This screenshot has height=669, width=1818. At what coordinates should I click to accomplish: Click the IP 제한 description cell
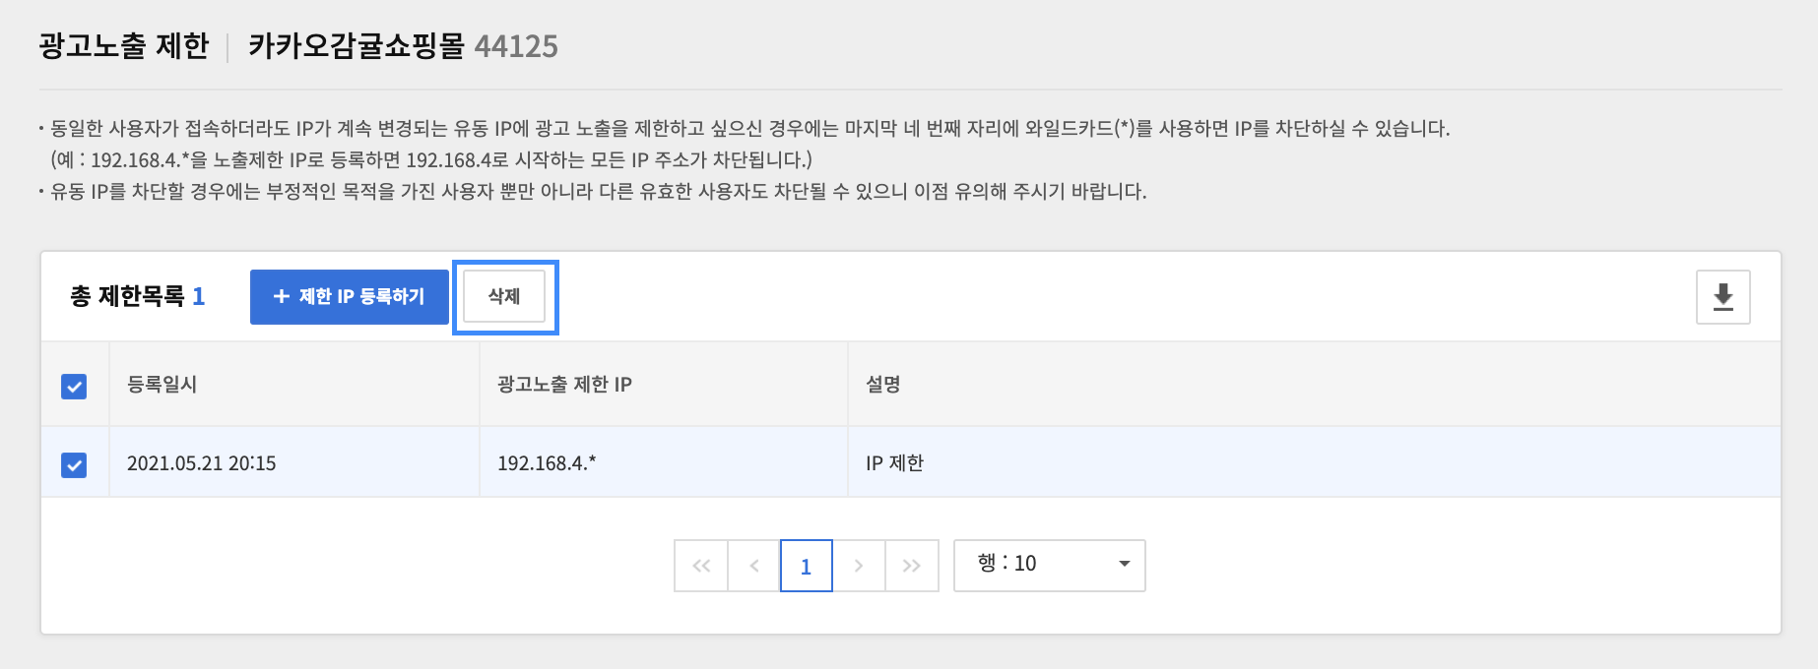point(894,463)
